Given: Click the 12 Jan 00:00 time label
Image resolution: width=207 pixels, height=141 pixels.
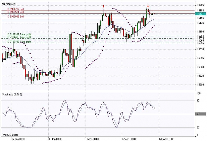Looking at the screenshot, I should coord(129,139).
